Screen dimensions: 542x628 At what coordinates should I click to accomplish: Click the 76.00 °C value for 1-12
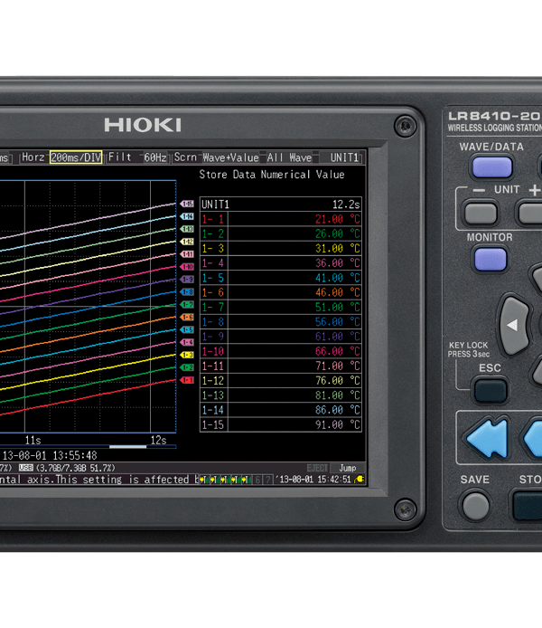click(338, 380)
